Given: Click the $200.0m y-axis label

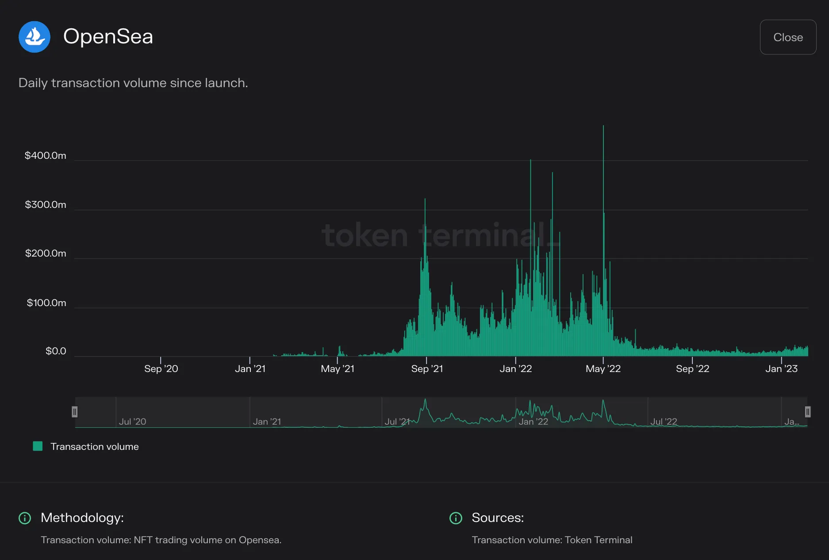Looking at the screenshot, I should (x=46, y=253).
